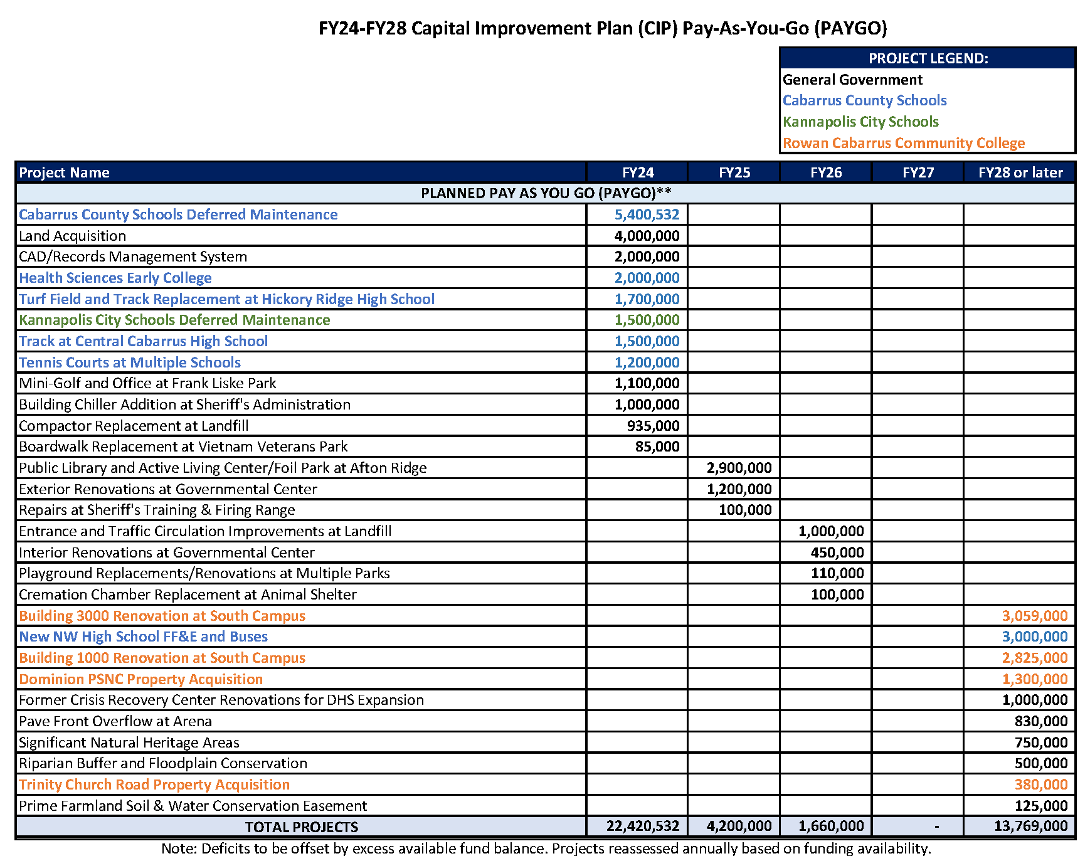1090x856 pixels.
Task: Select the 22,420,532 FY24 total cell
Action: point(642,826)
